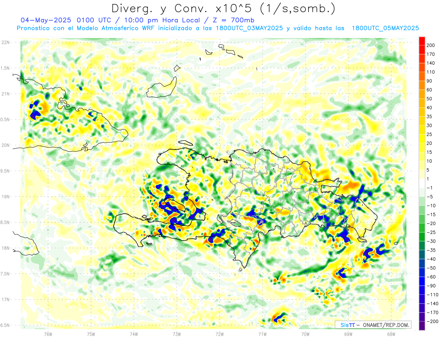Click the '70W' longitude label

point(305,334)
